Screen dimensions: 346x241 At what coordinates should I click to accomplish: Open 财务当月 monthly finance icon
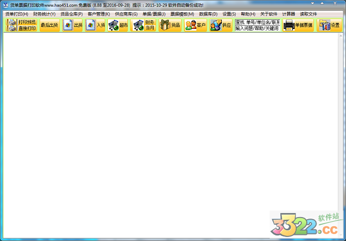coord(143,25)
